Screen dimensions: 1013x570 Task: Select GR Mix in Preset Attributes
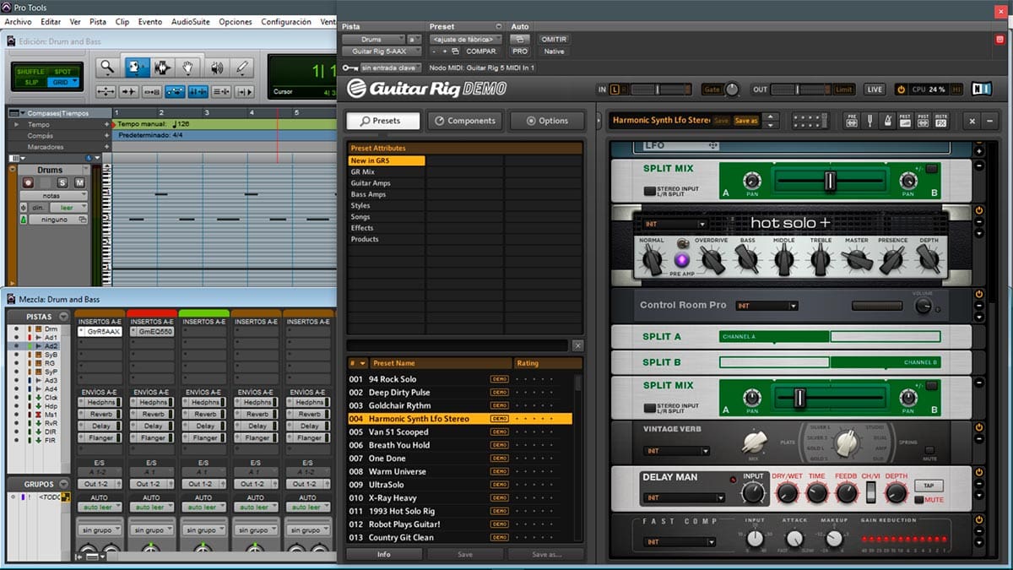[x=387, y=171]
